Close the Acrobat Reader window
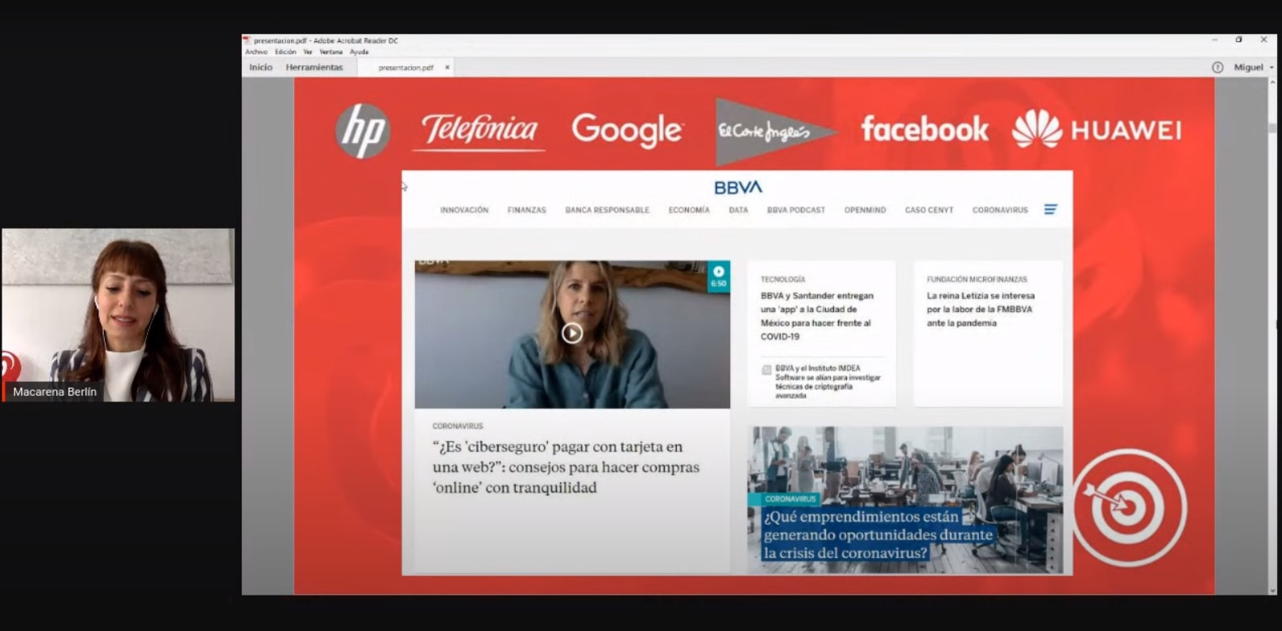1282x631 pixels. pos(1263,40)
